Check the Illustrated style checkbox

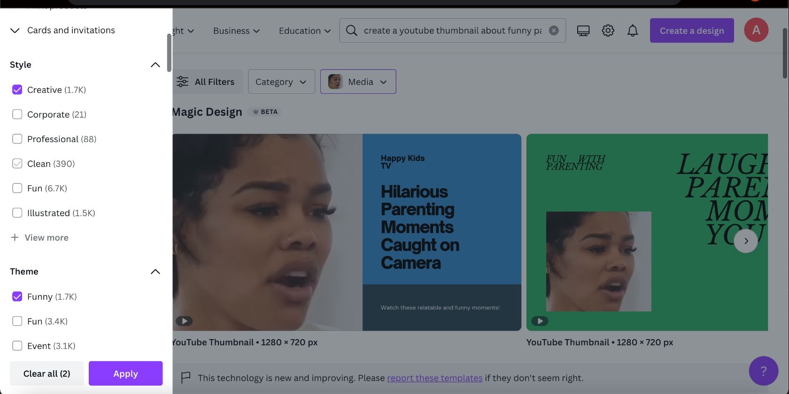(17, 213)
